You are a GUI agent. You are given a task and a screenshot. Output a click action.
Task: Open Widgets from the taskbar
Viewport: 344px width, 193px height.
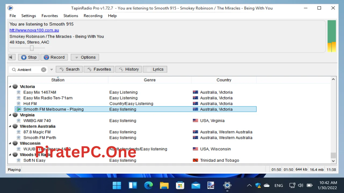133,185
